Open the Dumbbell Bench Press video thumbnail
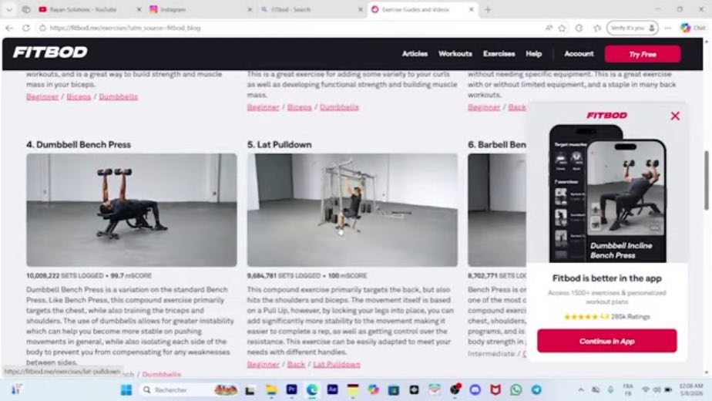 point(132,210)
